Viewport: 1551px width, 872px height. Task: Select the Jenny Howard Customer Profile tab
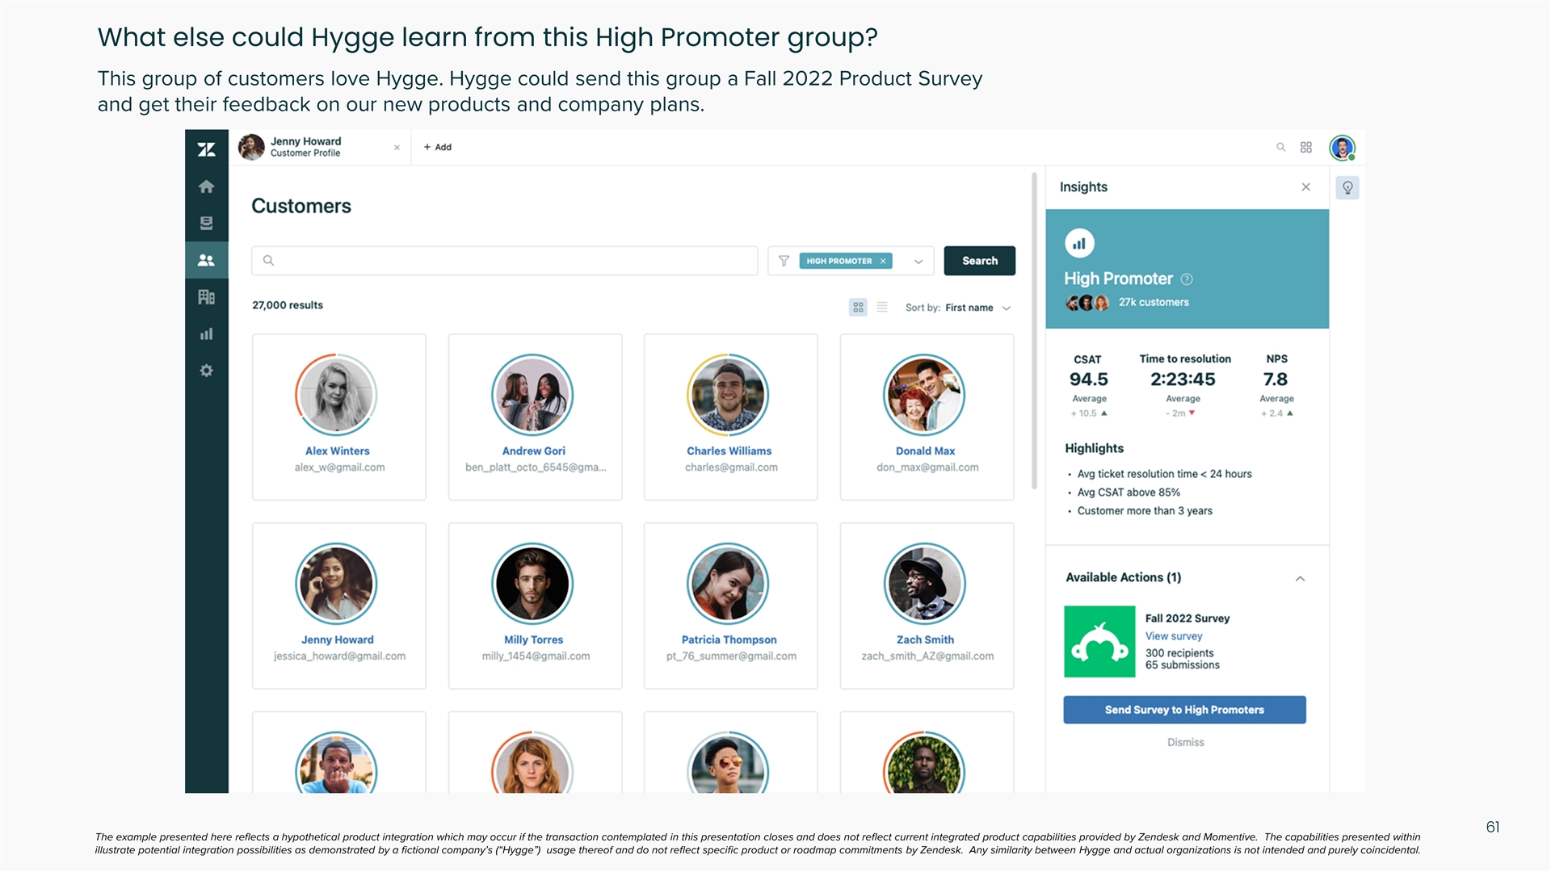307,147
